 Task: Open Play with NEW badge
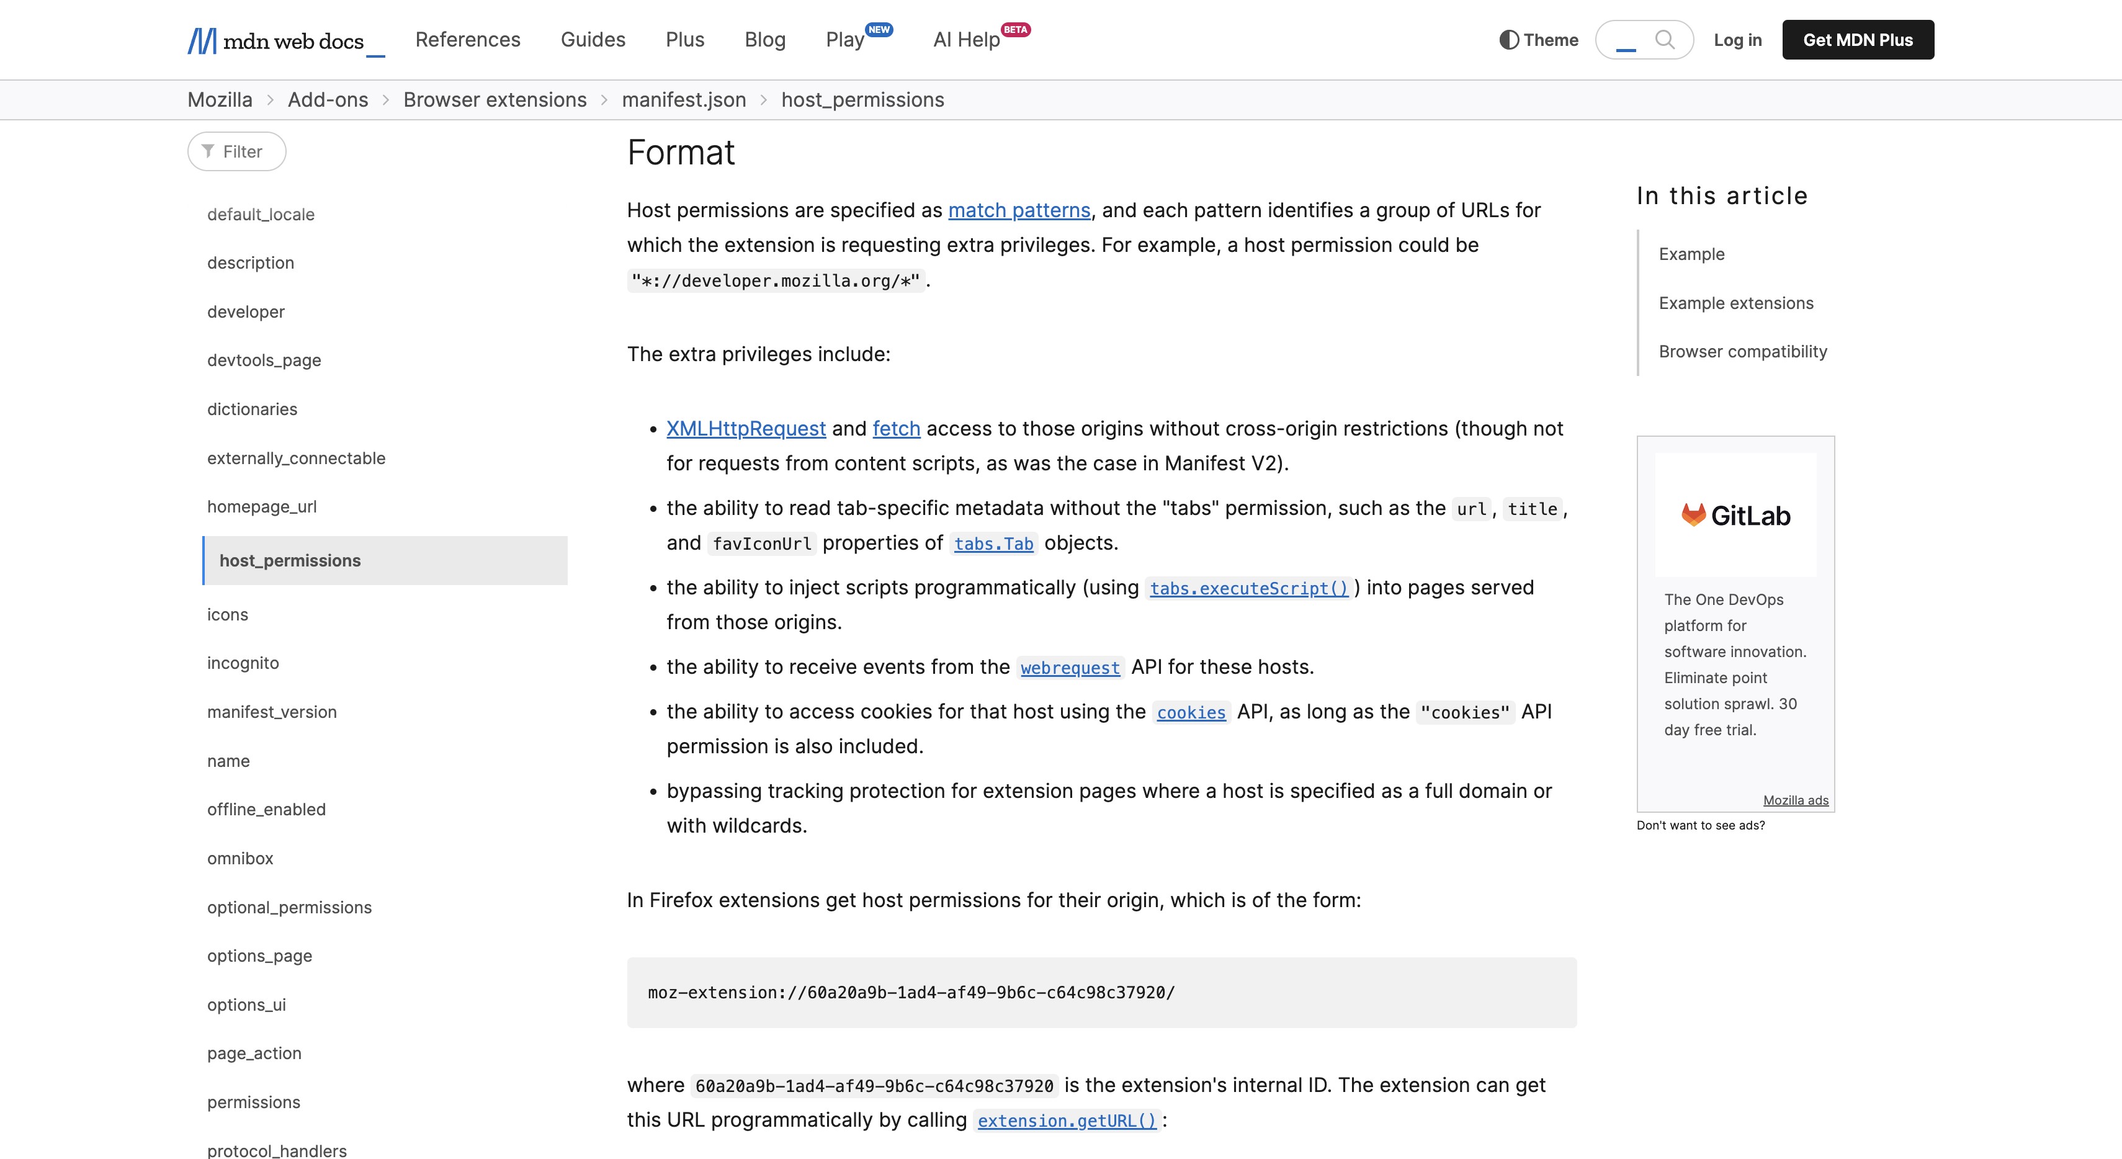845,40
